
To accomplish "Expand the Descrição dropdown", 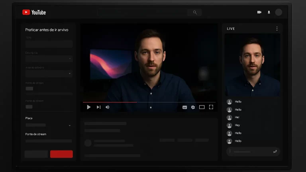I will click(x=49, y=59).
